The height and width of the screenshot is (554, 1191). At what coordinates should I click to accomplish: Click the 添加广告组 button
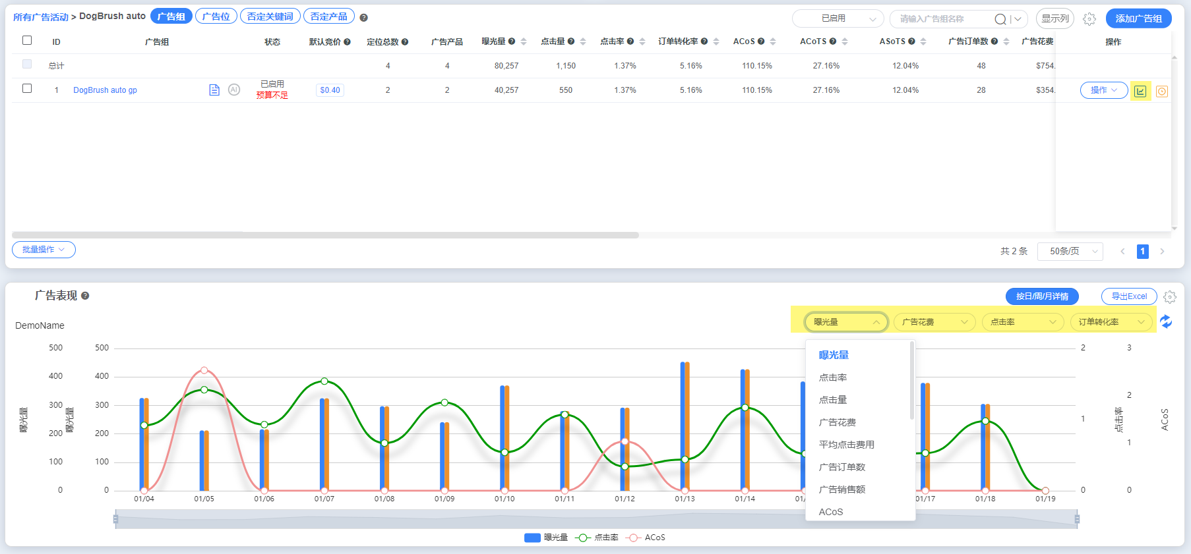(x=1138, y=18)
